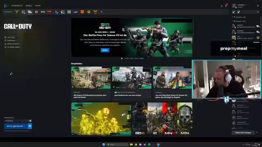Select the yellow winged game icon
This screenshot has width=262, height=147.
click(95, 12)
